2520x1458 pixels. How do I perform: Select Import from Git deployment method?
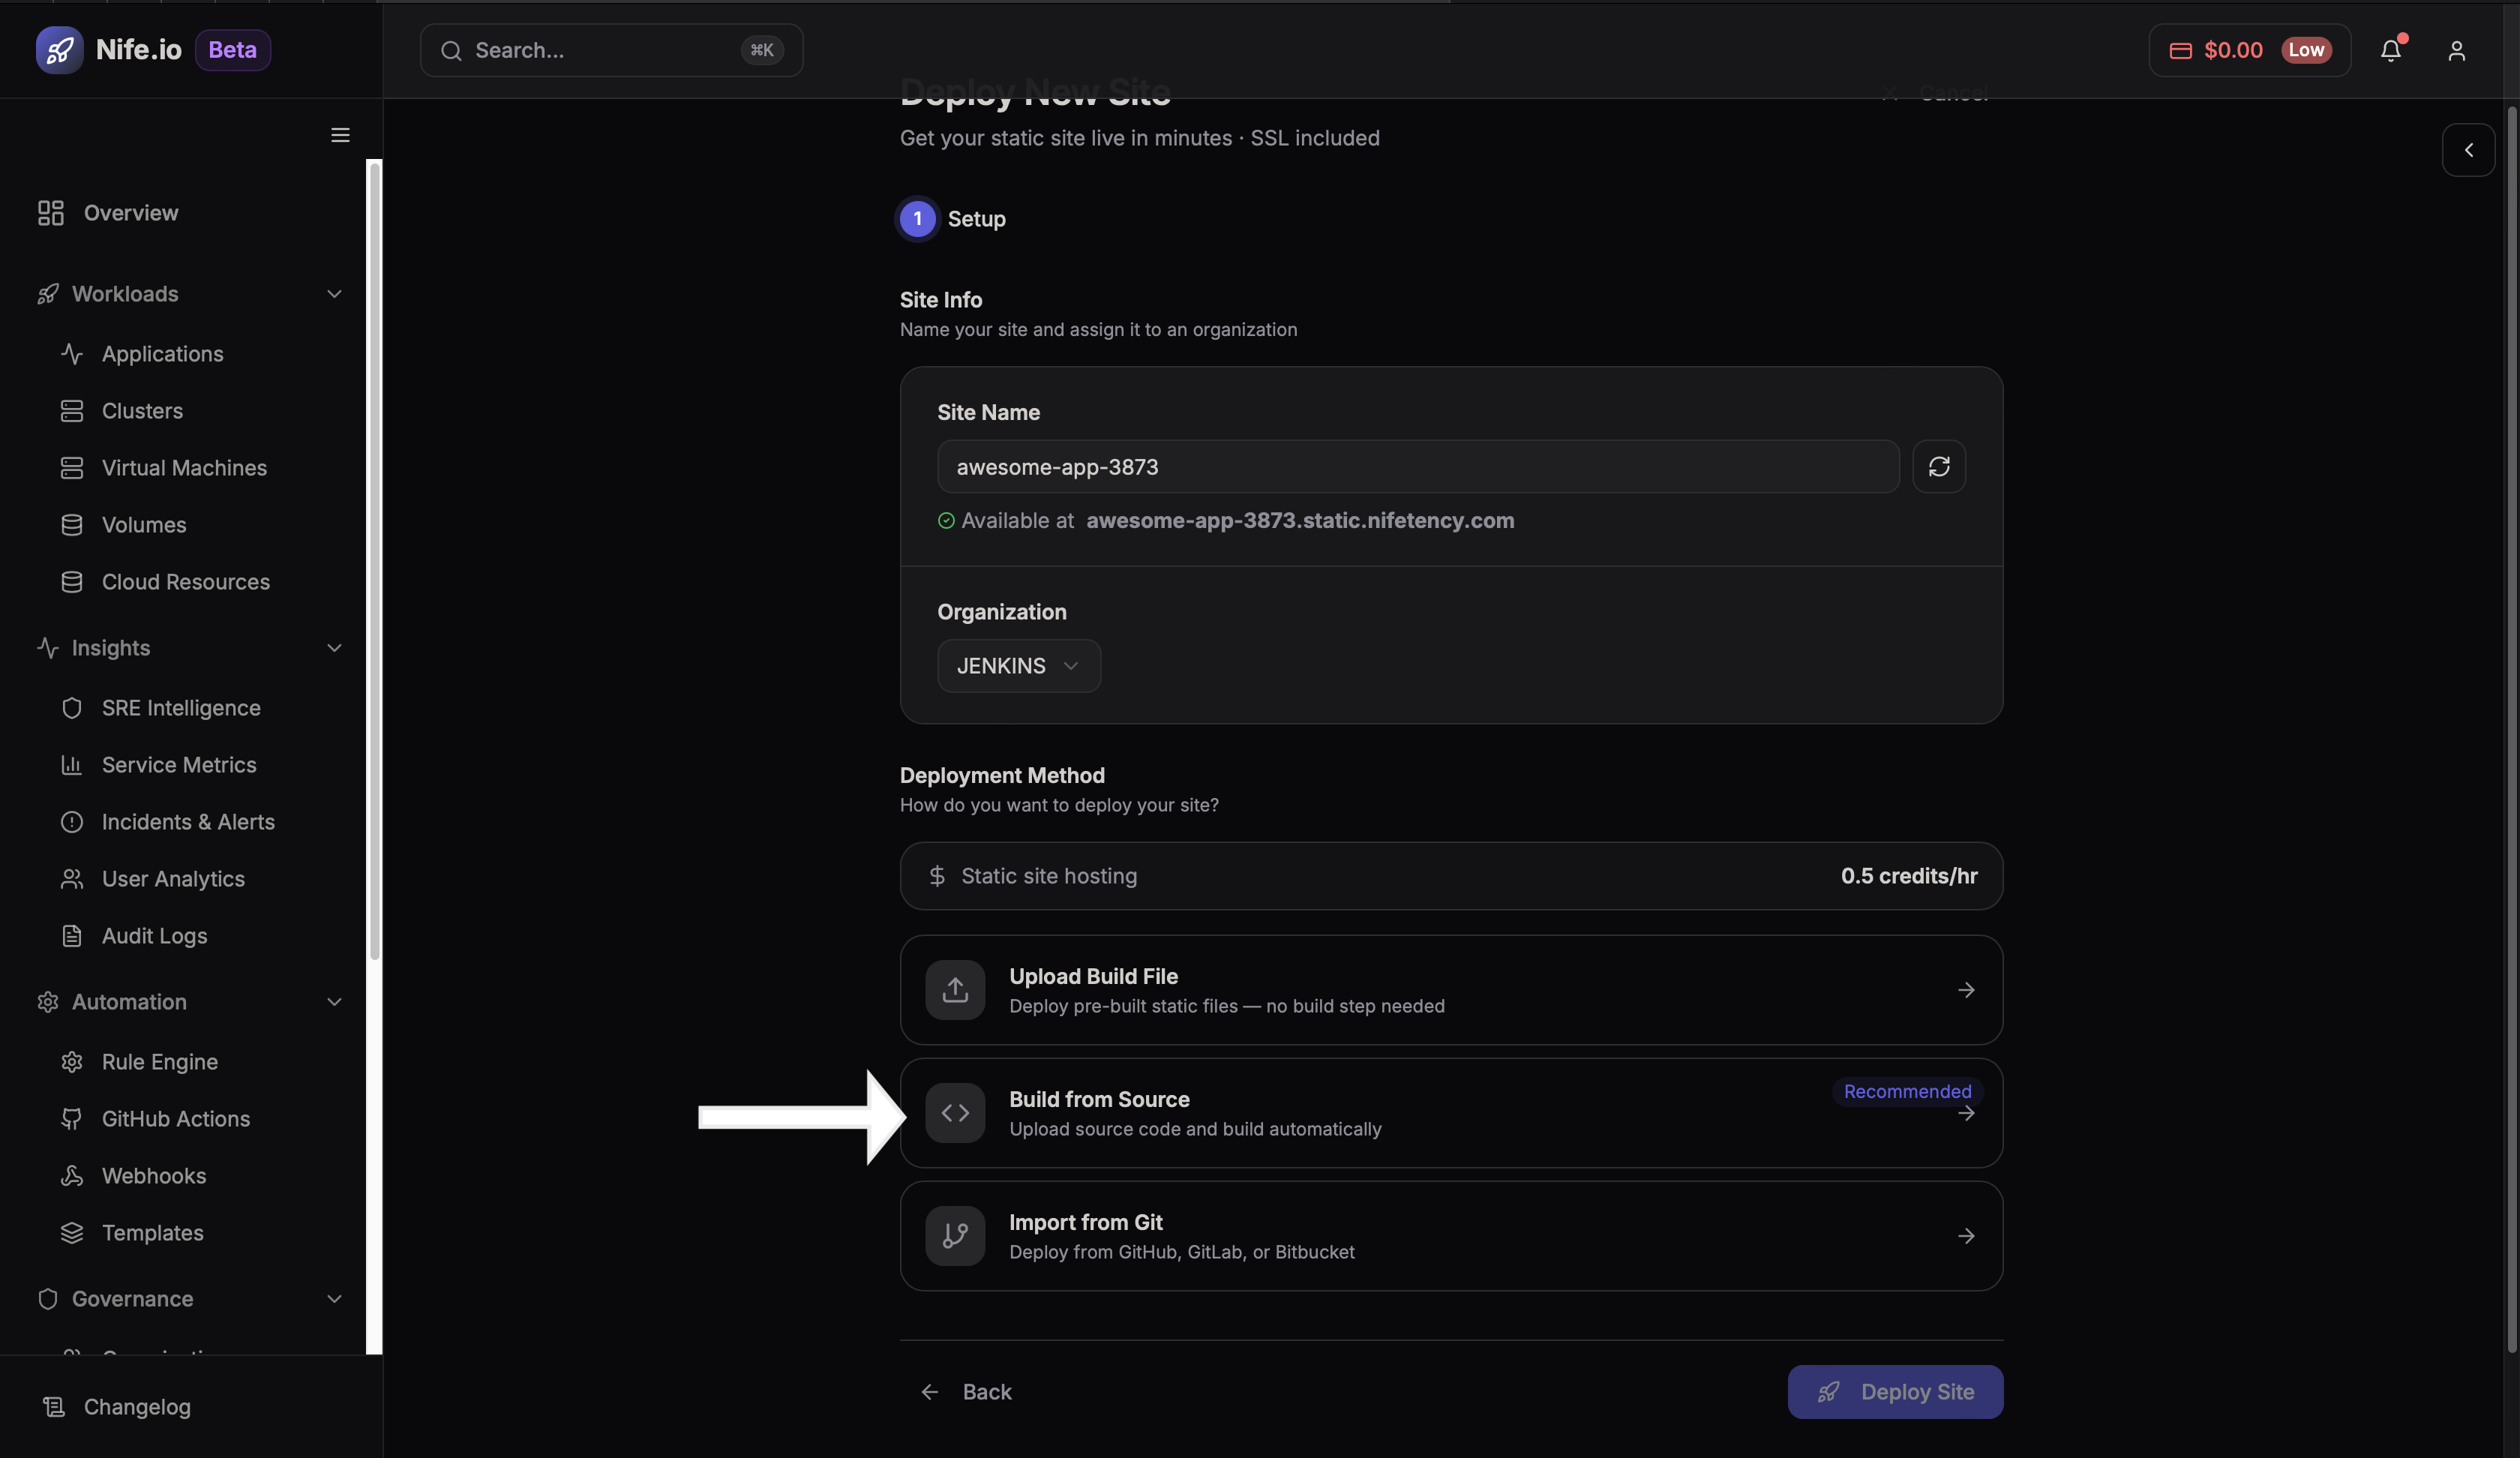(1450, 1235)
